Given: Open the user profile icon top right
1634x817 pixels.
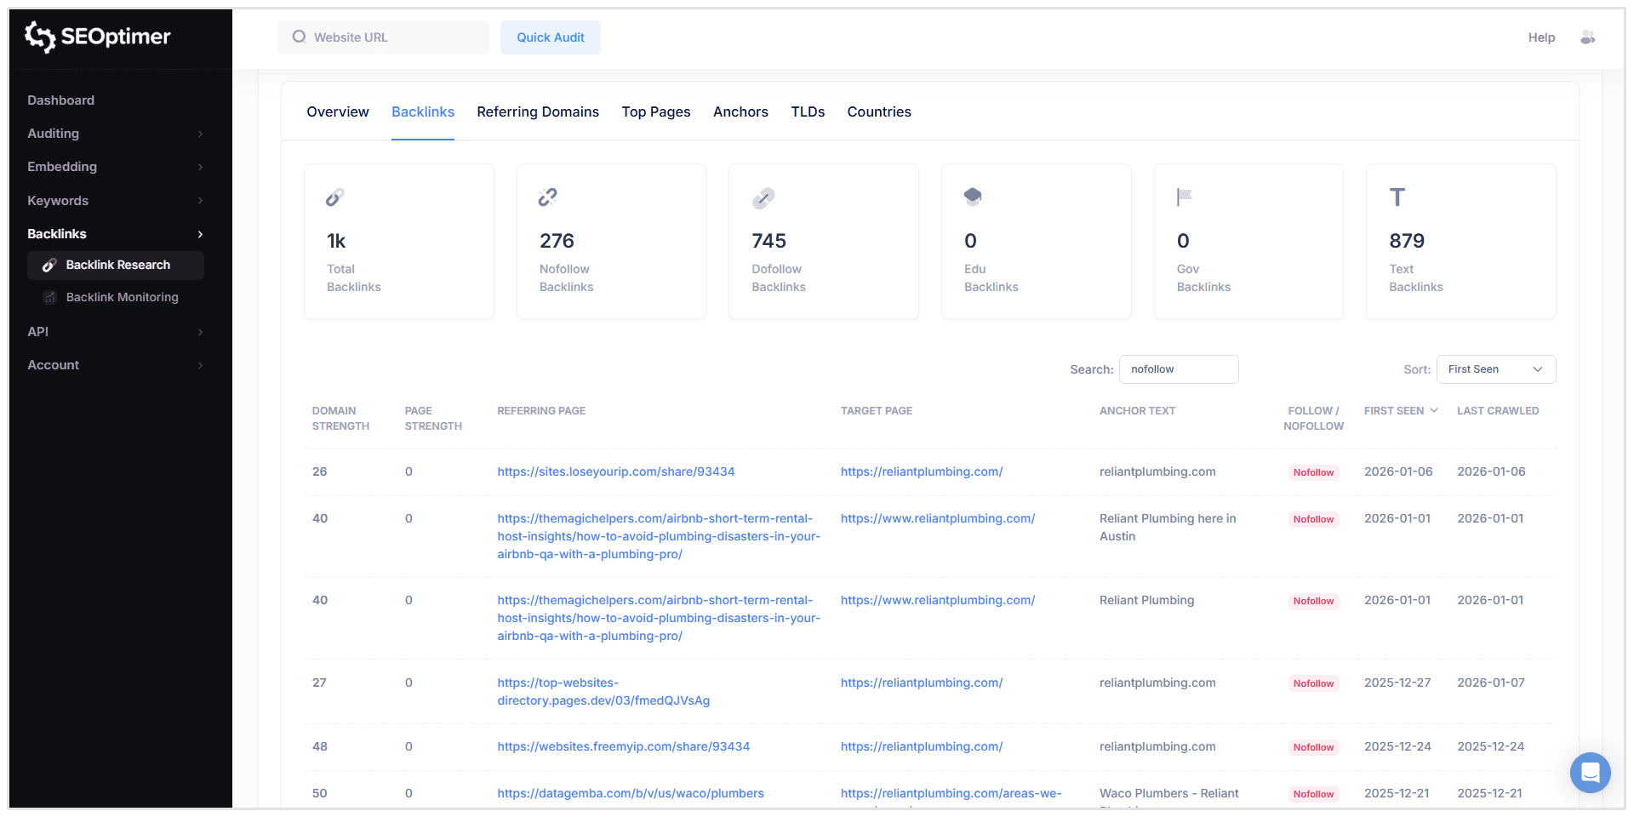Looking at the screenshot, I should pos(1588,37).
